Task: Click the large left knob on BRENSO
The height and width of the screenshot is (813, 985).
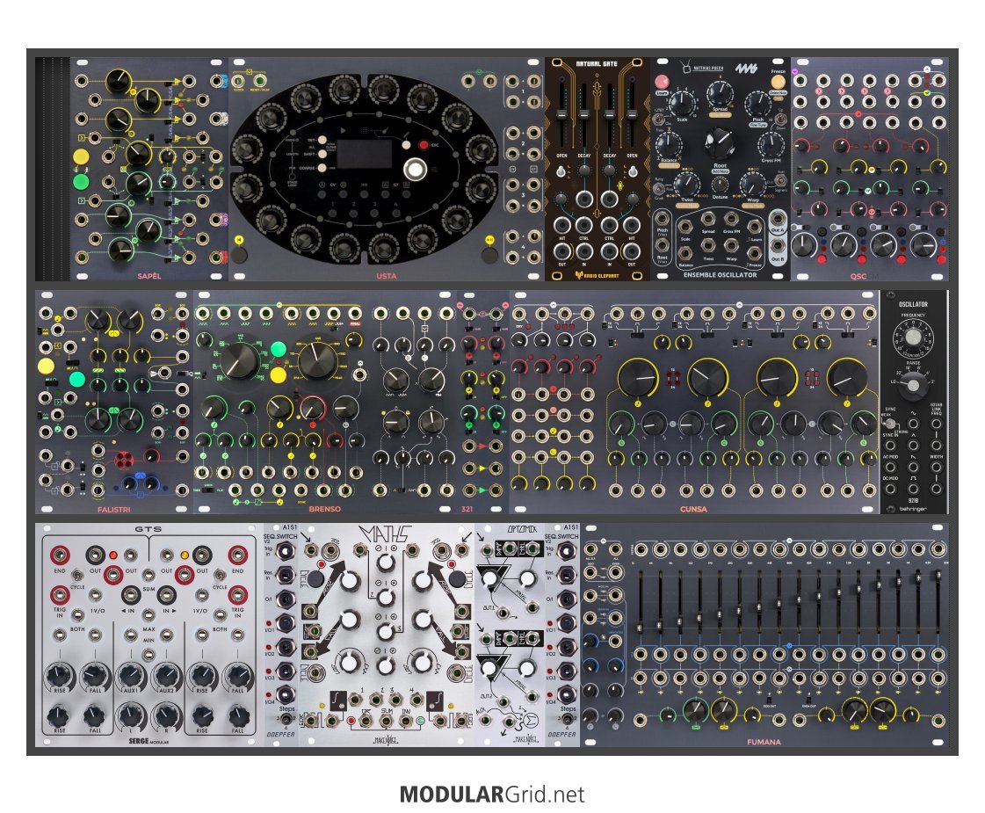Action: click(x=239, y=361)
